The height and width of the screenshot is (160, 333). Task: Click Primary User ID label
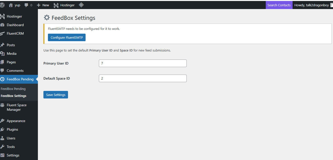[x=56, y=63]
